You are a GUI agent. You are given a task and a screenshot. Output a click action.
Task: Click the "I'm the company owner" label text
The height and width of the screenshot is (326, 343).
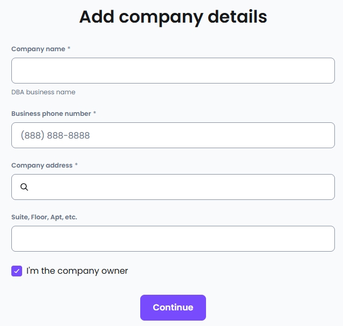pos(77,271)
